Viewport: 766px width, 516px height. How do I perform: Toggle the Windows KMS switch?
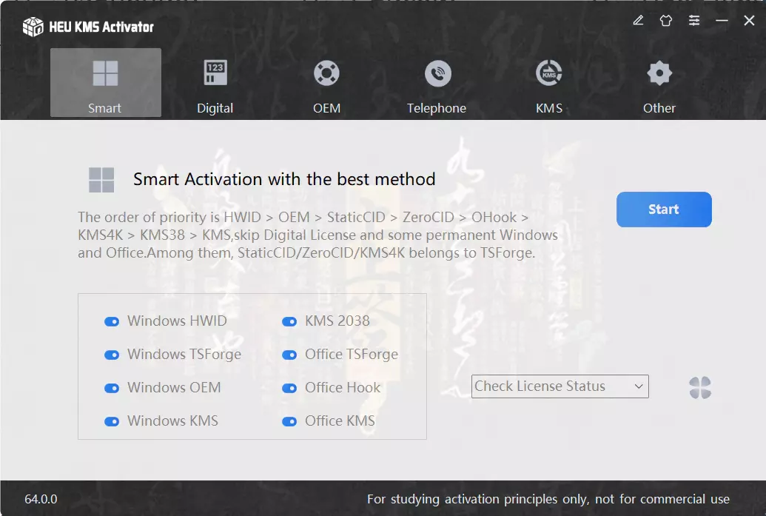pyautogui.click(x=112, y=421)
